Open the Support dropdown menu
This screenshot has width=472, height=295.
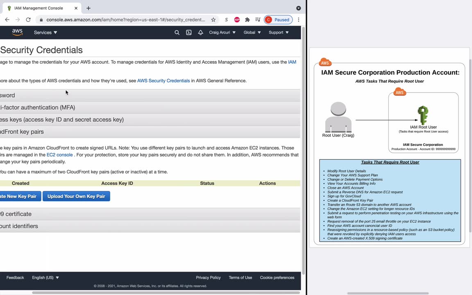pyautogui.click(x=279, y=32)
